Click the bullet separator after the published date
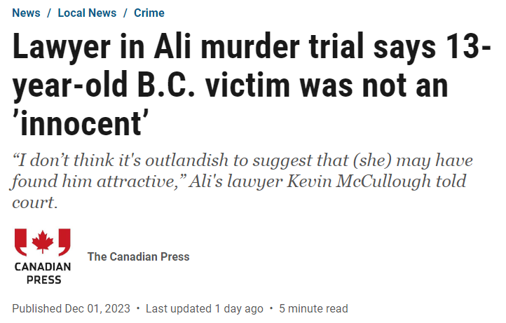 138,308
